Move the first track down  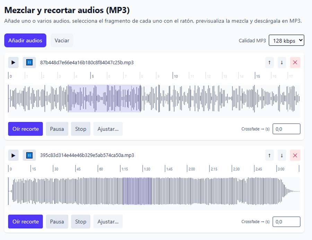[x=282, y=63]
